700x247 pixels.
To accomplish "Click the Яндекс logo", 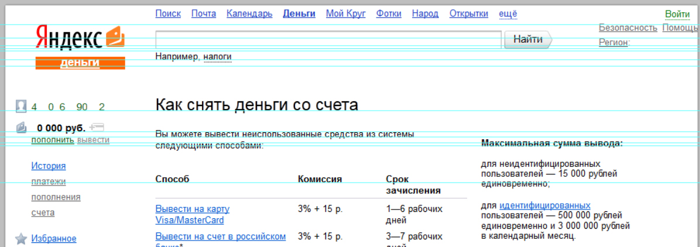I will (69, 37).
